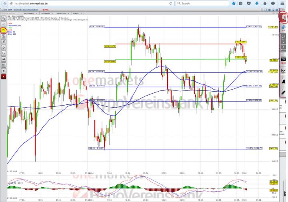This screenshot has height=202, width=288.
Task: Click the green Linie legend entry
Action: point(10,28)
